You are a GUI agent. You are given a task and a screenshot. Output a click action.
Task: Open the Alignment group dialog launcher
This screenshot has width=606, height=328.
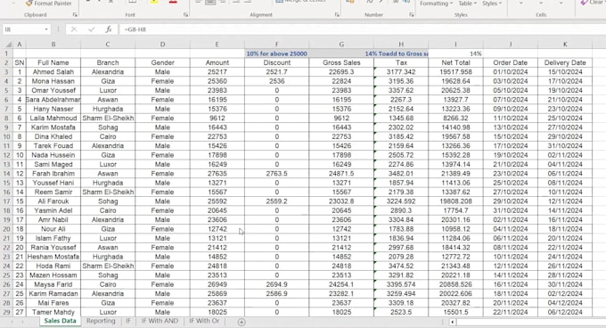coord(337,14)
